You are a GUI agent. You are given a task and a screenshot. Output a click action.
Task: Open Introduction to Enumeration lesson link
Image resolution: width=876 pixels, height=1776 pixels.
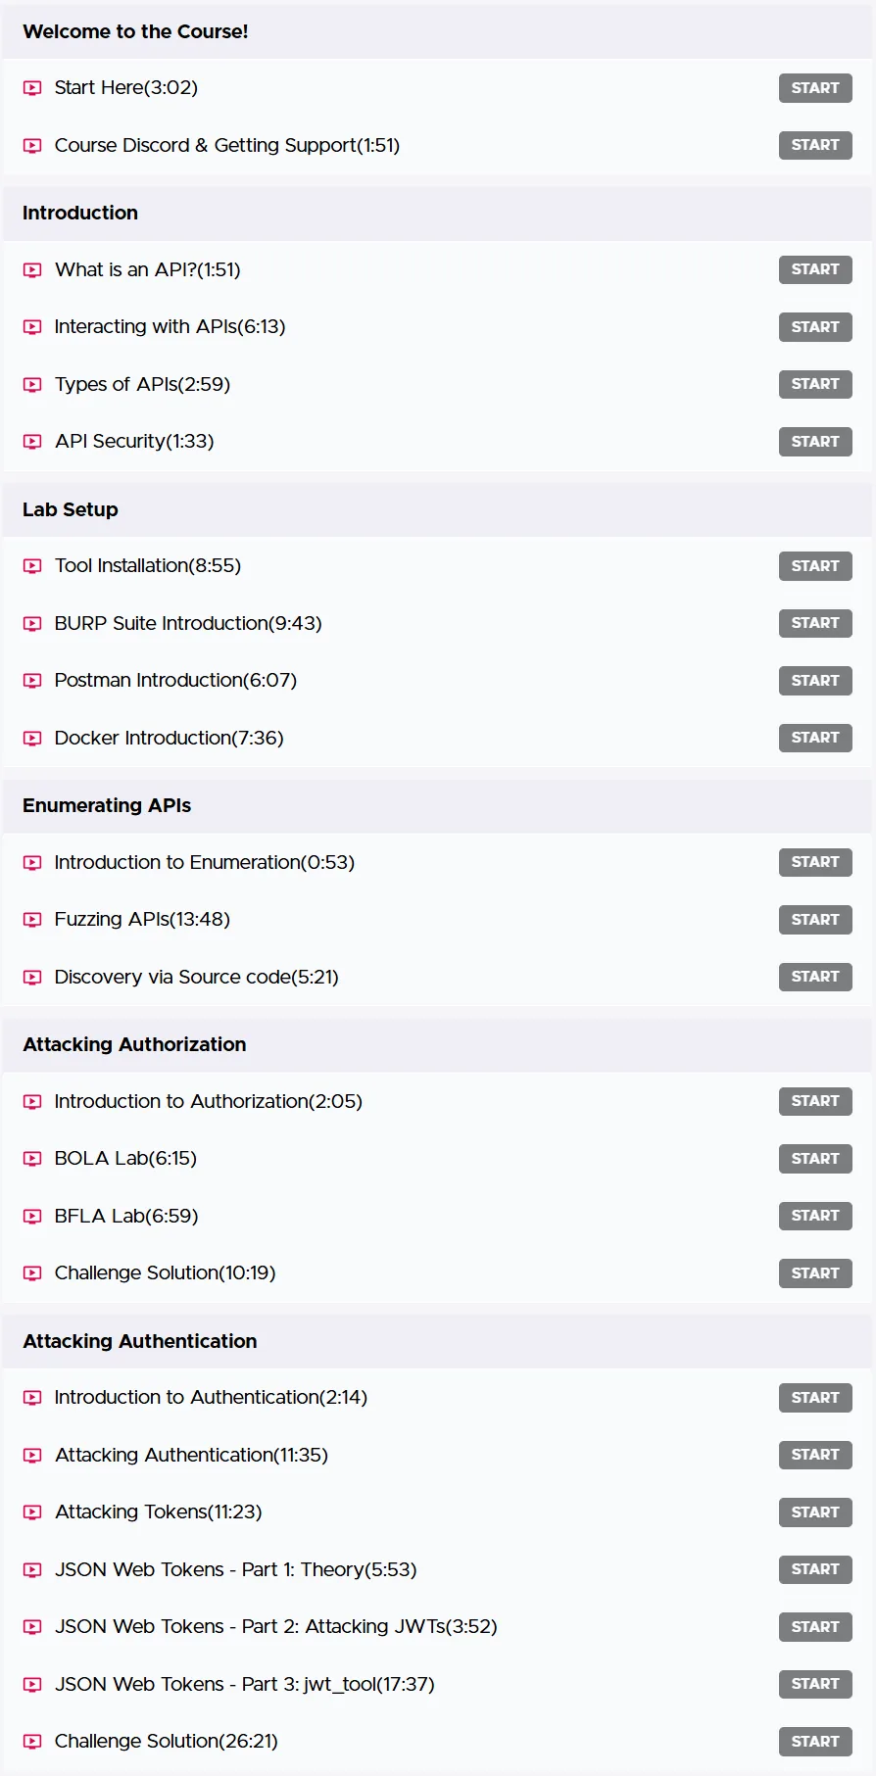(x=205, y=862)
